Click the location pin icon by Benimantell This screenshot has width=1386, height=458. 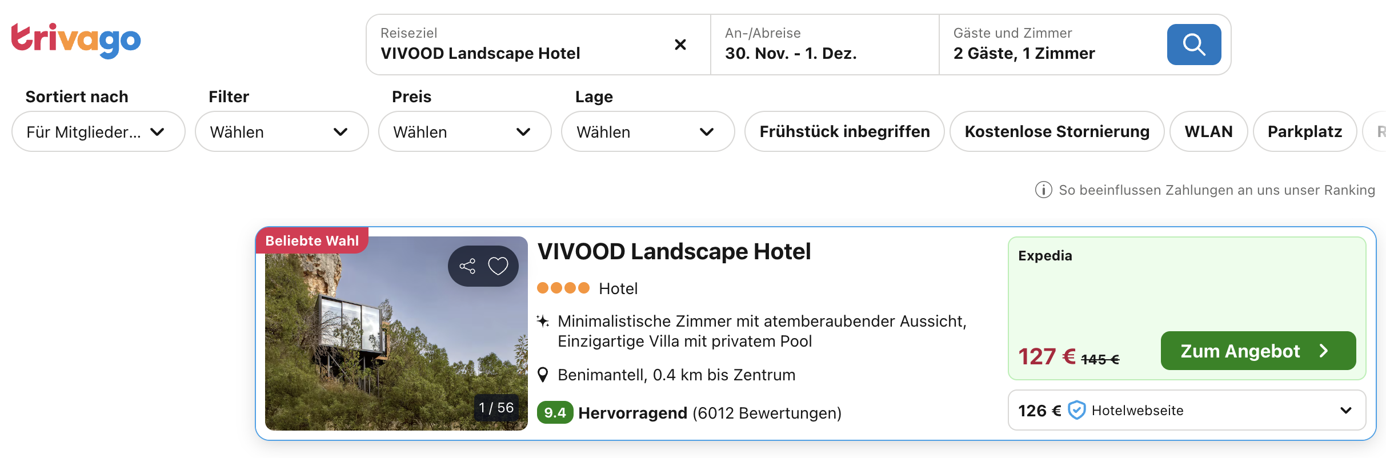543,375
